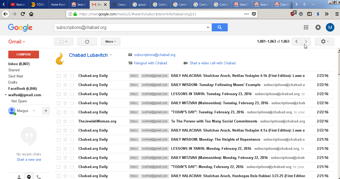Select checkbox for Today's Day February 23
The width and height of the screenshot is (340, 179).
coord(59,112)
